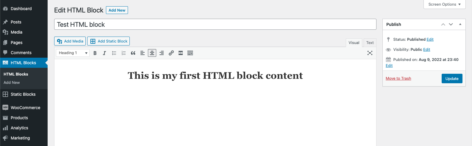
Task: Switch to the Text editor tab
Action: point(370,43)
